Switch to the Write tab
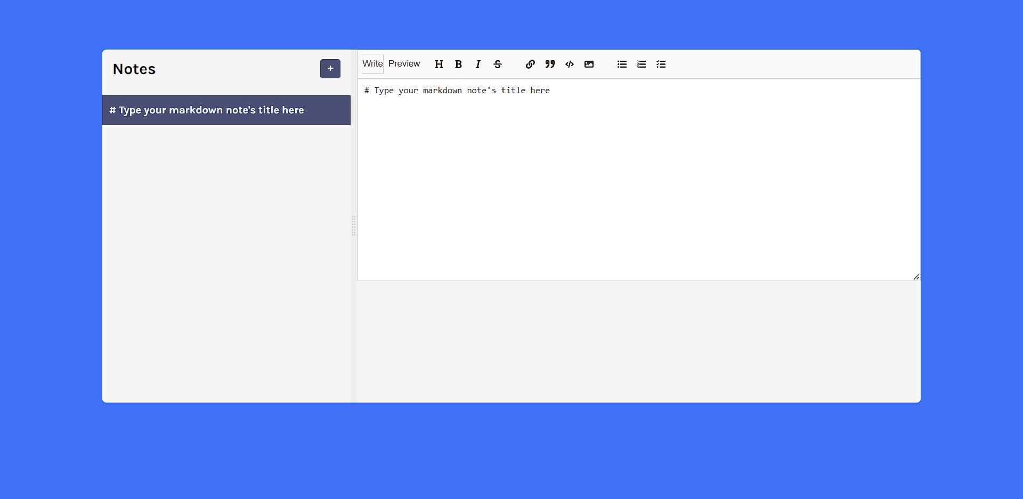The width and height of the screenshot is (1023, 499). coord(372,63)
